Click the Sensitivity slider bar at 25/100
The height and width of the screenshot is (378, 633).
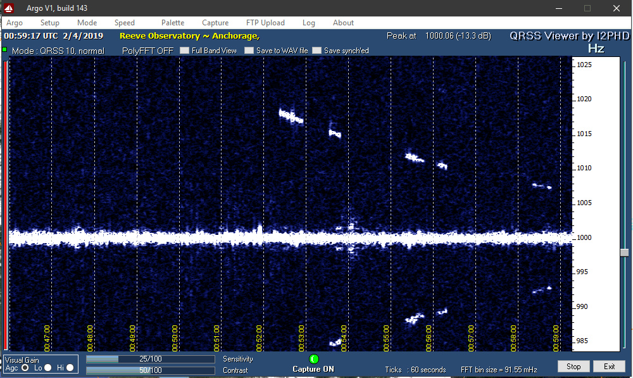[x=150, y=359]
